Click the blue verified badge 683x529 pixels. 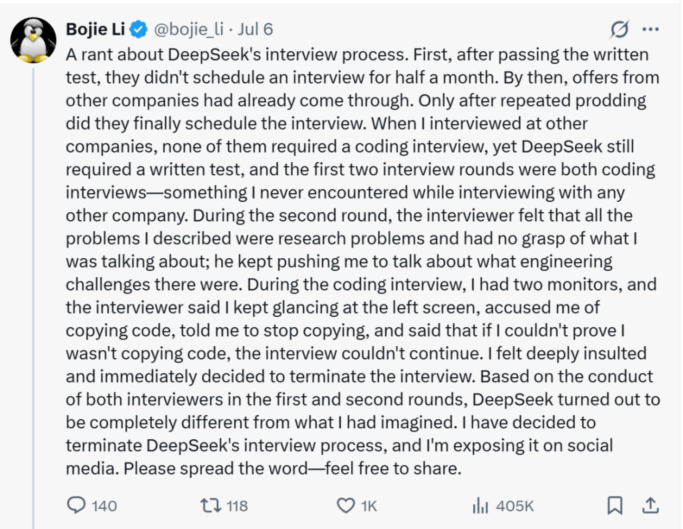139,29
